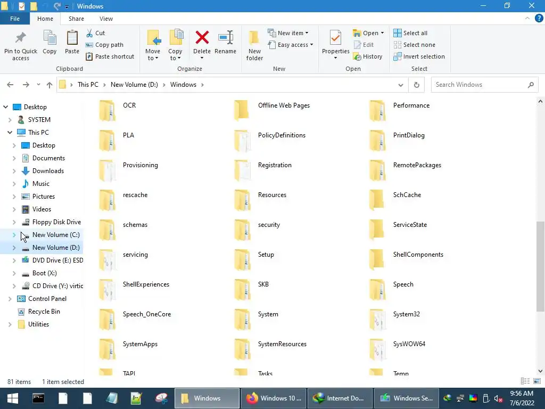Click scroll down arrow of file list
This screenshot has width=545, height=409.
click(x=540, y=371)
